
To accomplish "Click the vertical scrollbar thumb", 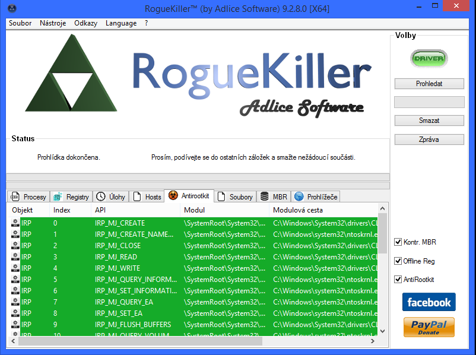I will pyautogui.click(x=382, y=233).
